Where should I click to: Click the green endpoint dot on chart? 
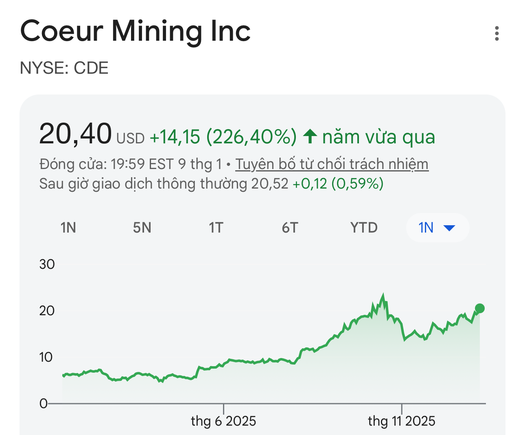coord(480,308)
